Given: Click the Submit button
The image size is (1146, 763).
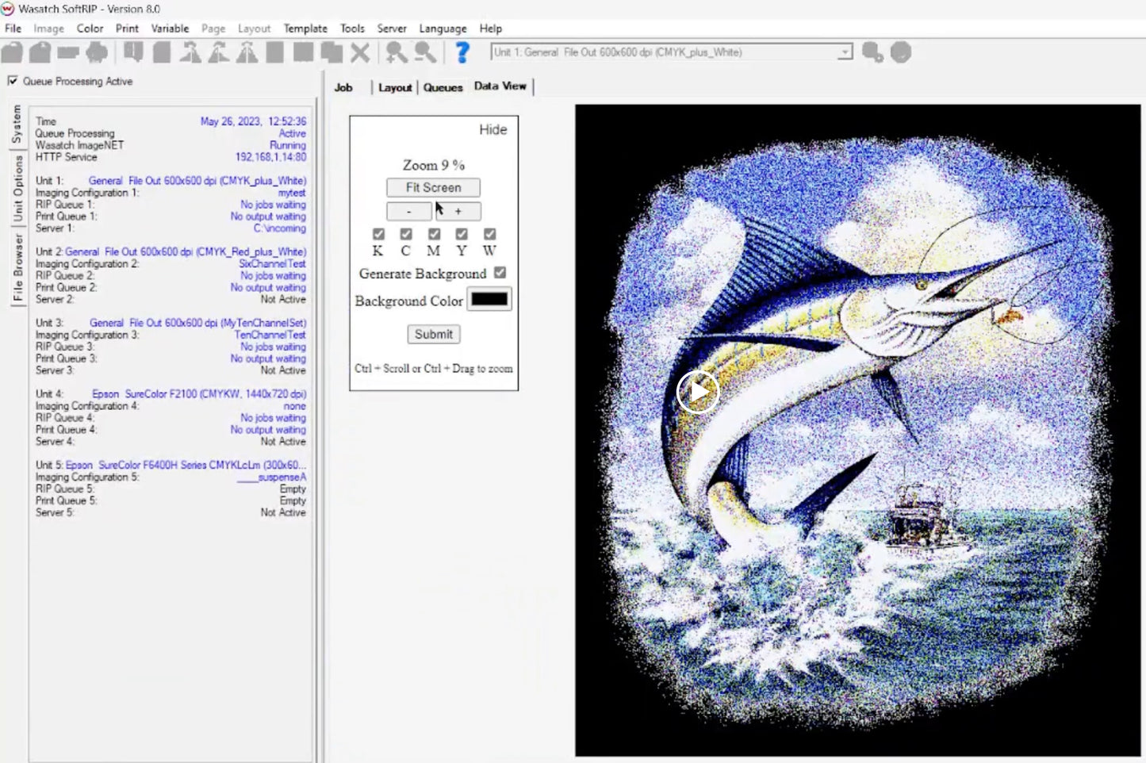Looking at the screenshot, I should coord(433,335).
